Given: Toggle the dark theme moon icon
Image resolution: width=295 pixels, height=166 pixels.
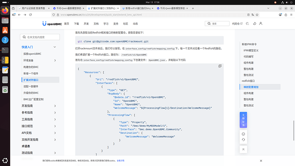Looking at the screenshot, I should click(254, 24).
